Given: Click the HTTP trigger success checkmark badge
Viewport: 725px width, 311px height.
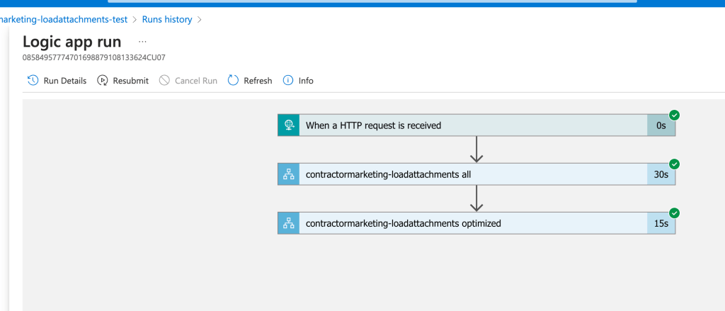Looking at the screenshot, I should point(675,115).
